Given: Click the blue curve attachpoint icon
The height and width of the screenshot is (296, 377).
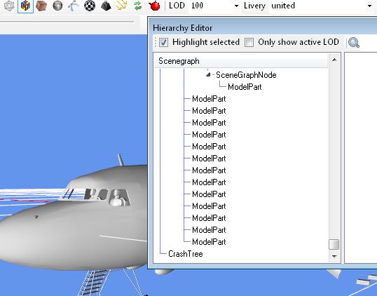Looking at the screenshot, I should [74, 6].
